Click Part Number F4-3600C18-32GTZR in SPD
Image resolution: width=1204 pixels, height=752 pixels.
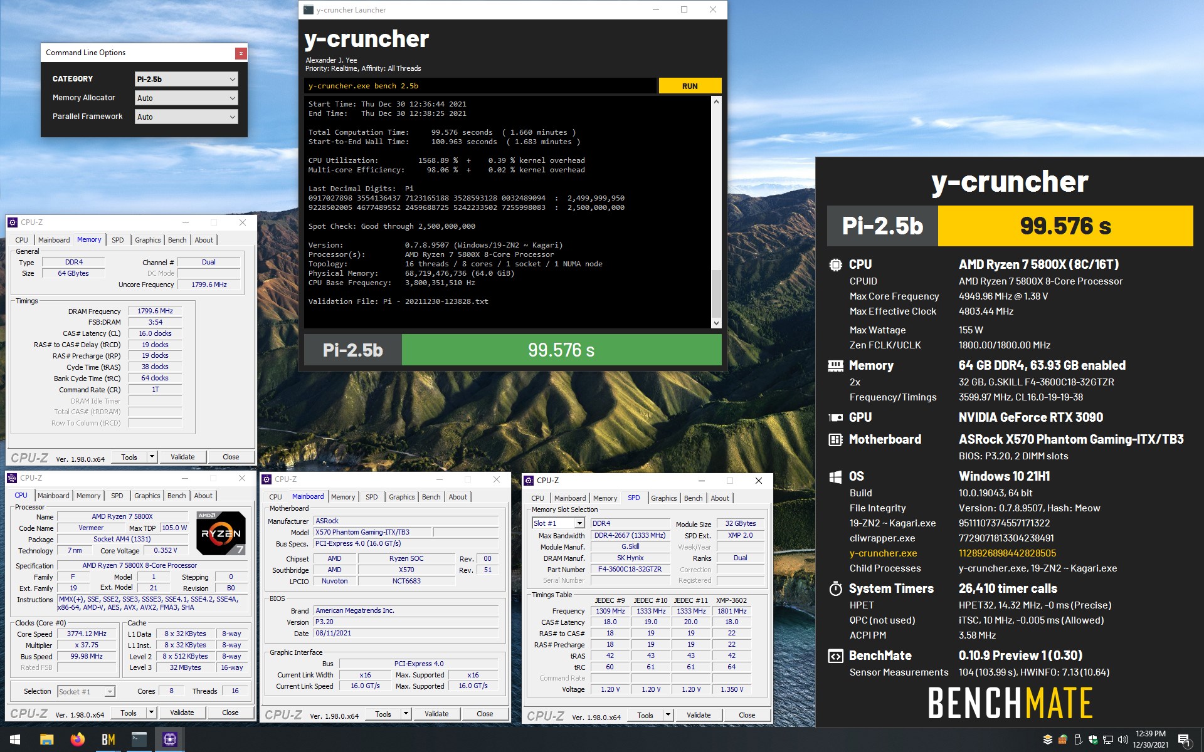pyautogui.click(x=630, y=569)
